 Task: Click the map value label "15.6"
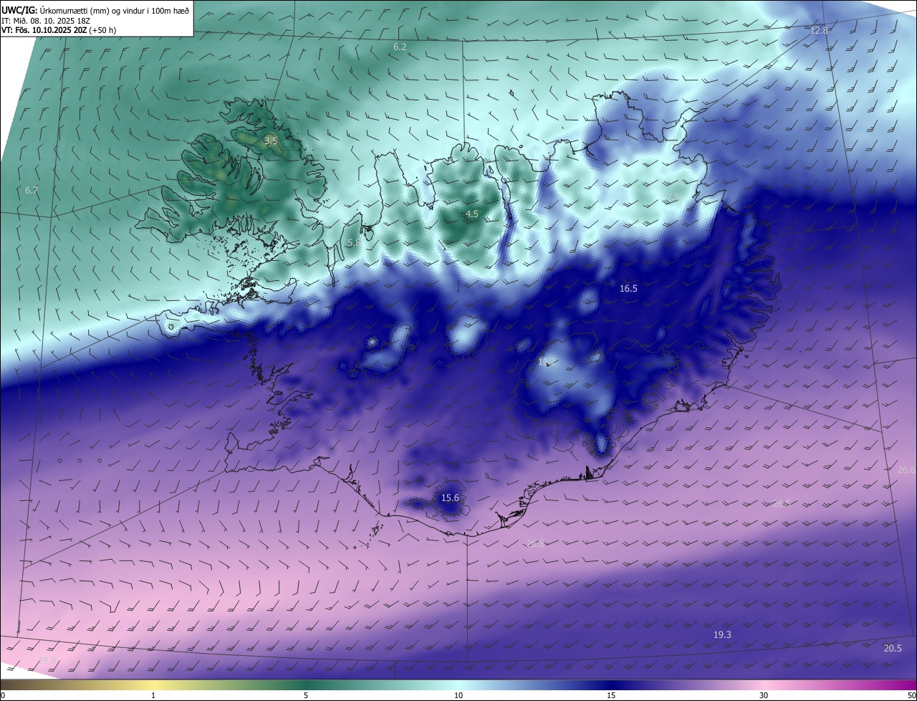point(450,498)
